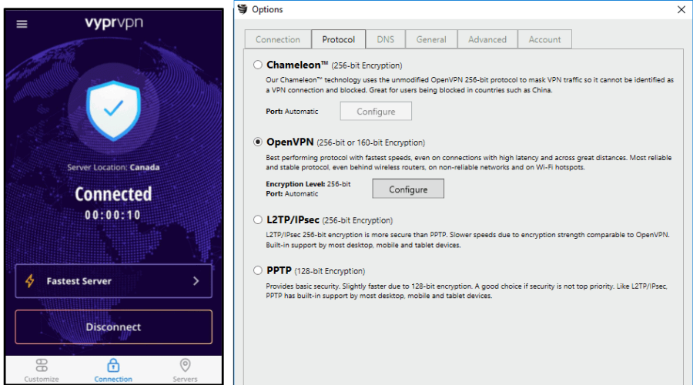Screen dimensions: 693x385
Task: Switch to the Connection tab in Options
Action: (x=277, y=39)
